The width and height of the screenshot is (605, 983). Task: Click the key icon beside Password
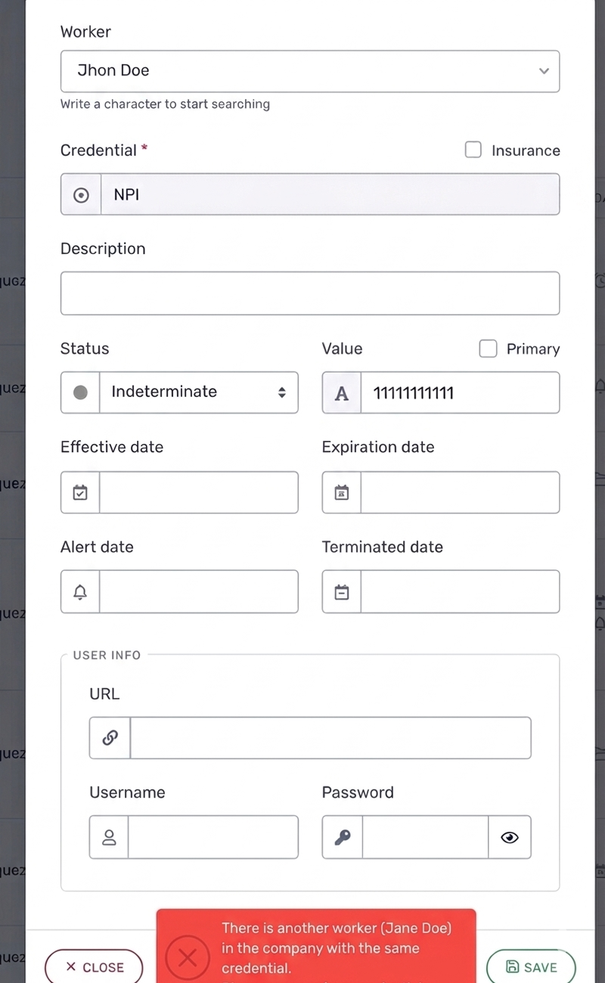pyautogui.click(x=343, y=837)
